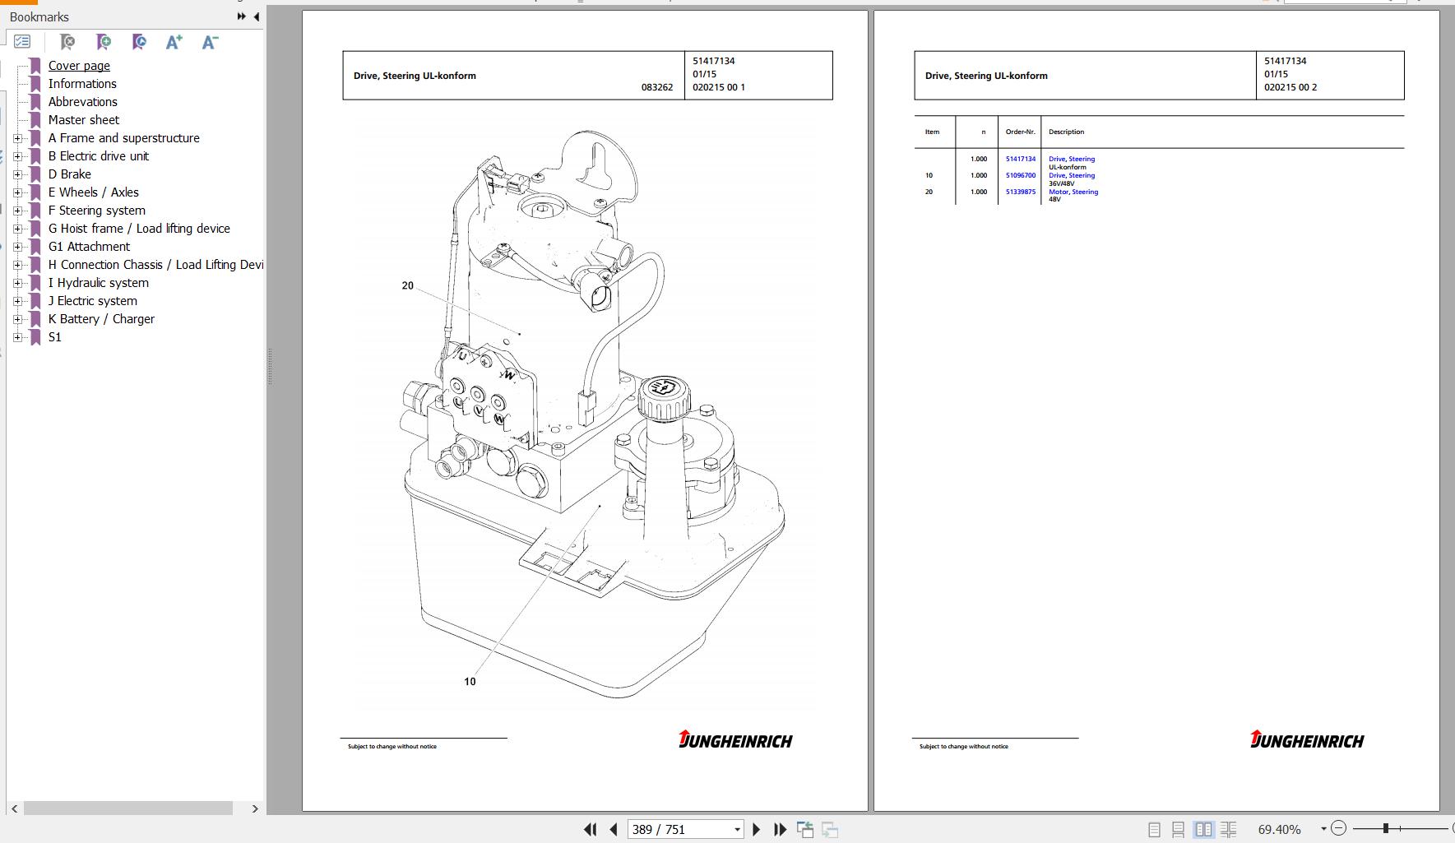Viewport: 1455px width, 843px height.
Task: Open the bookmark options menu icon
Action: (22, 41)
